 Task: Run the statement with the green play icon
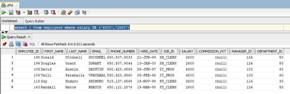(4, 13)
